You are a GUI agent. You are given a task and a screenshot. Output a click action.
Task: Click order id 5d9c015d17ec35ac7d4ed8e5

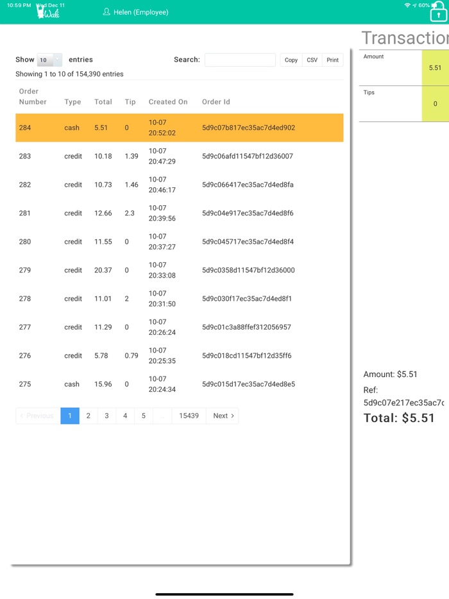tap(248, 384)
